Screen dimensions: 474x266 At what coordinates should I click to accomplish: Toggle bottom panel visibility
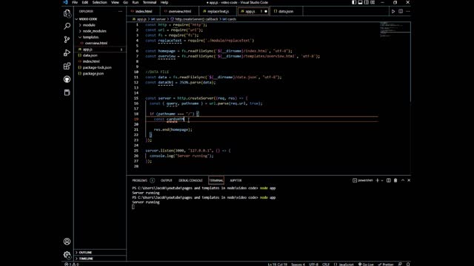click(360, 2)
